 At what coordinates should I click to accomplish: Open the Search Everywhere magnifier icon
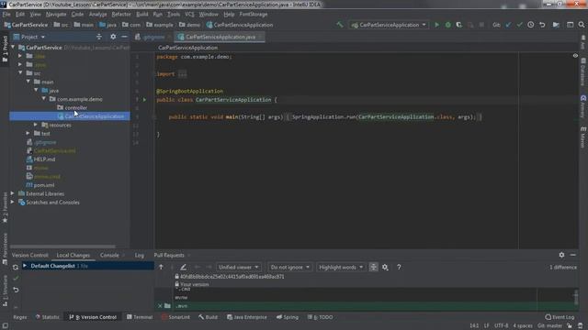(582, 25)
